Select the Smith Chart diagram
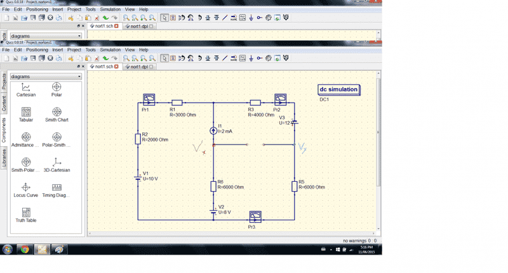This screenshot has height=273, width=508. 57,115
